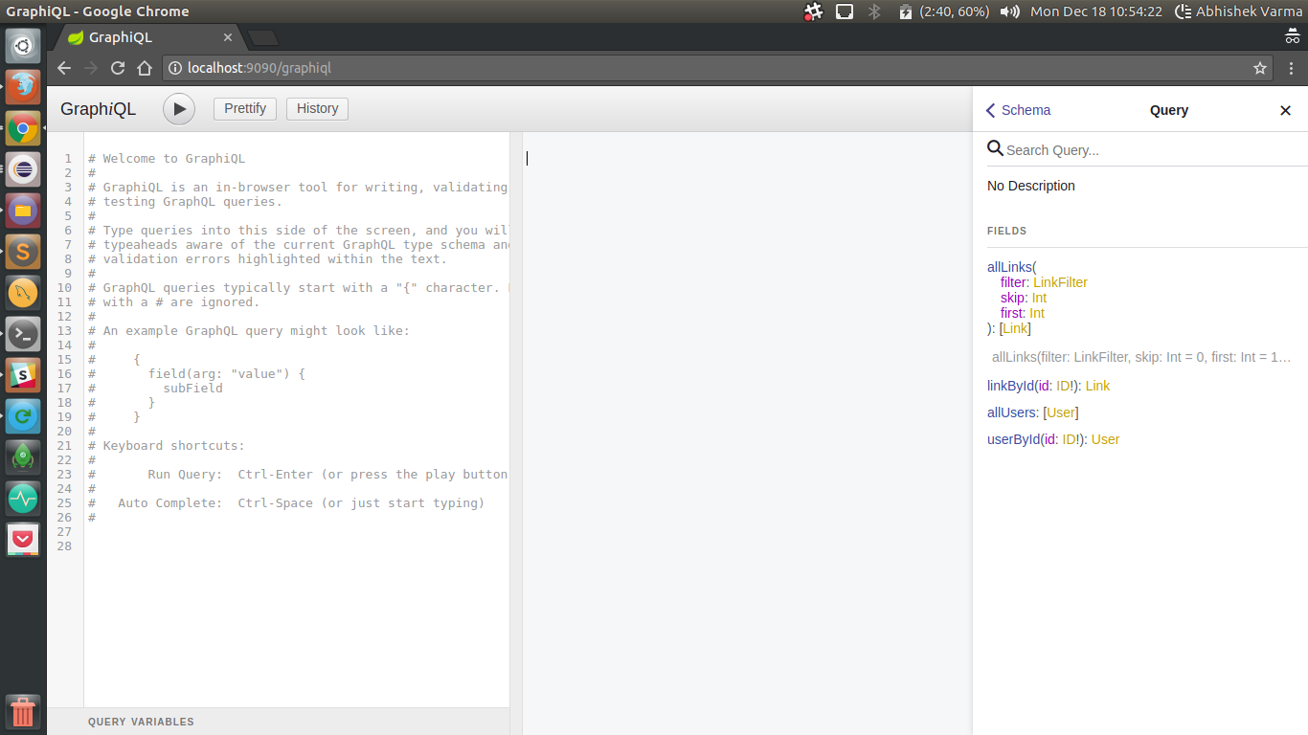Image resolution: width=1308 pixels, height=735 pixels.
Task: Click the Prettify button
Action: tap(245, 108)
